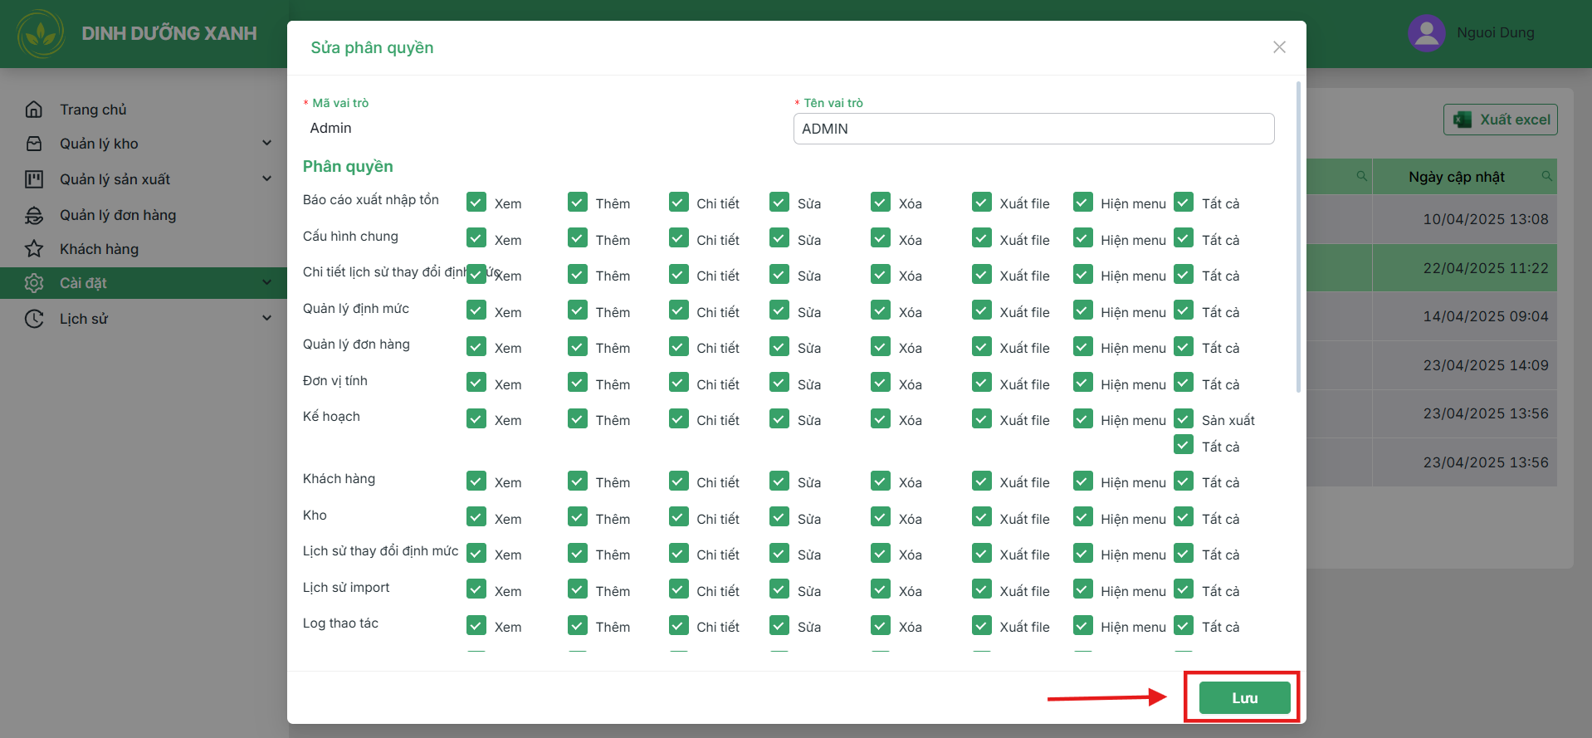Uncheck Xóa for Đơn vị tính
This screenshot has height=738, width=1592.
[x=881, y=384]
